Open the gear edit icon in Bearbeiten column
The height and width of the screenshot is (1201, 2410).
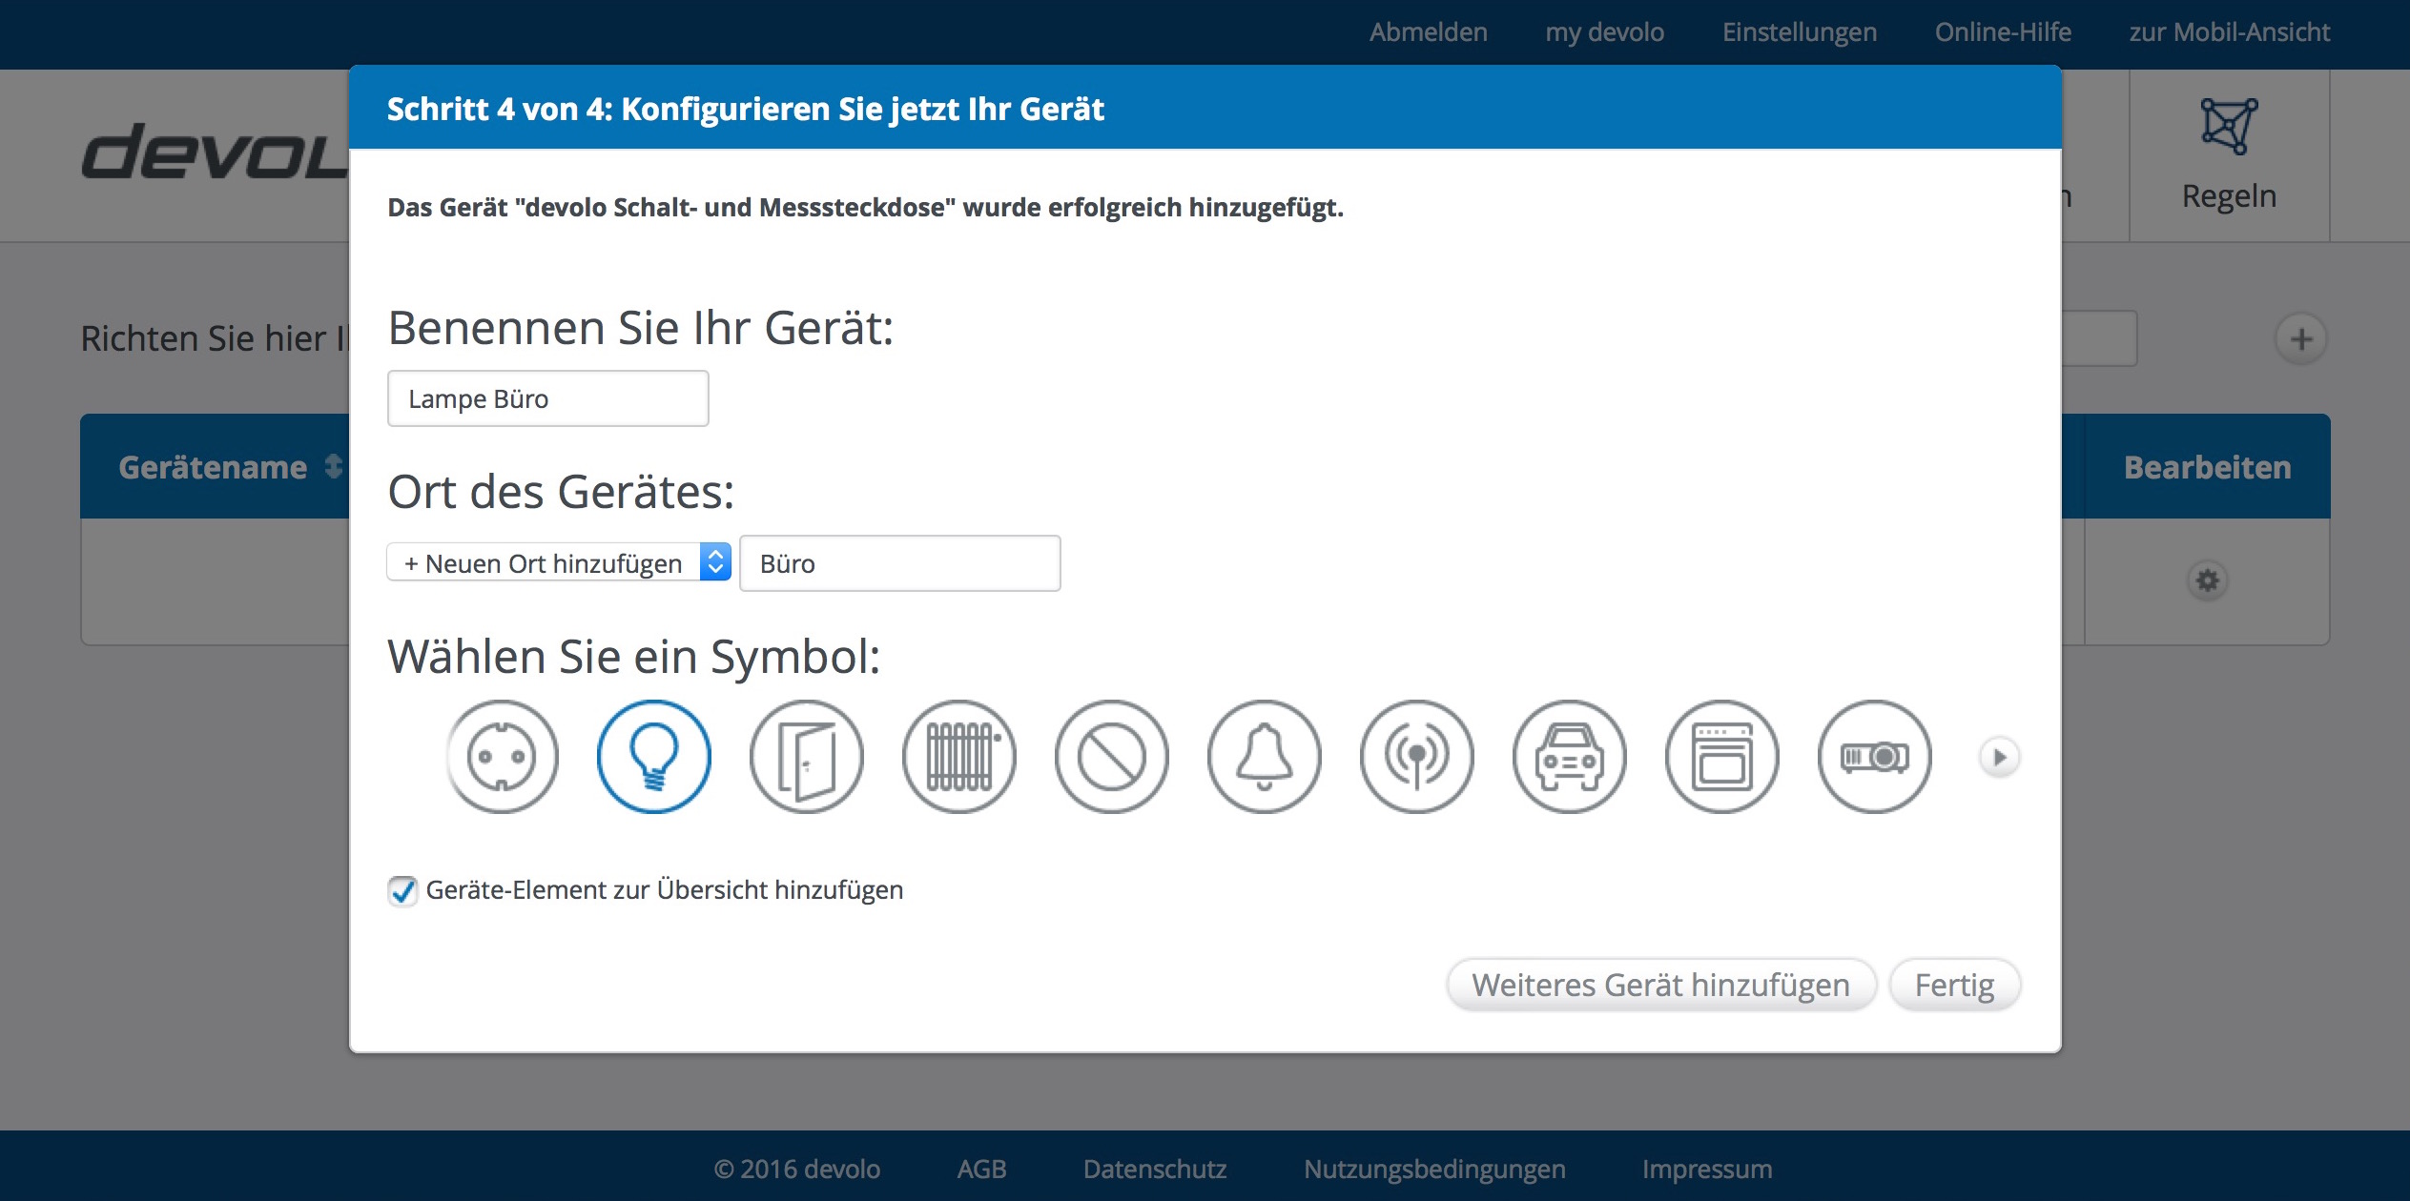pos(2208,580)
